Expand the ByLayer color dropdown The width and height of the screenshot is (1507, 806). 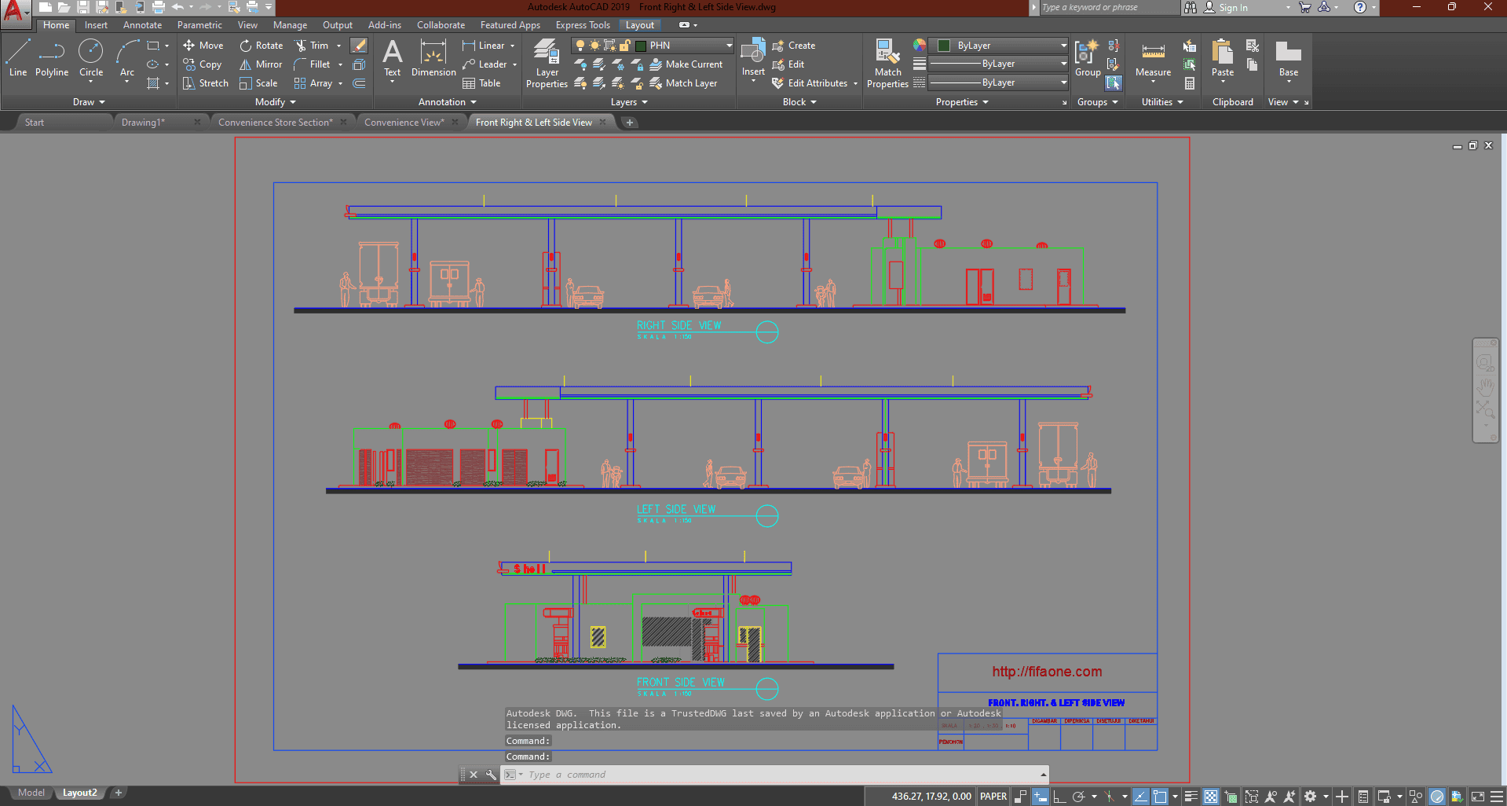pos(1063,46)
